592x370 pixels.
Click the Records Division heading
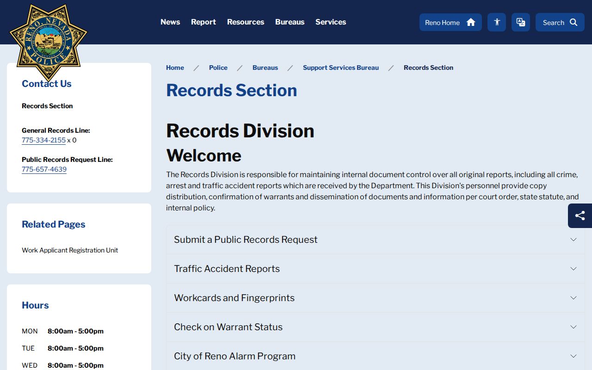[240, 131]
